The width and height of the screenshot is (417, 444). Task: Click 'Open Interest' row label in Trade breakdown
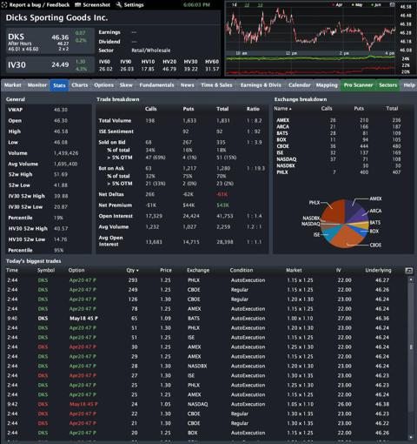pyautogui.click(x=116, y=216)
